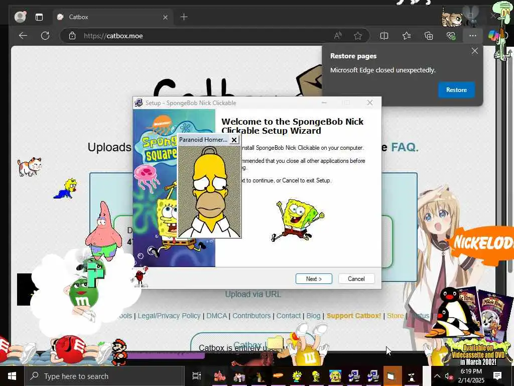The image size is (514, 386).
Task: Open Edge tab actions menu
Action: click(x=39, y=17)
